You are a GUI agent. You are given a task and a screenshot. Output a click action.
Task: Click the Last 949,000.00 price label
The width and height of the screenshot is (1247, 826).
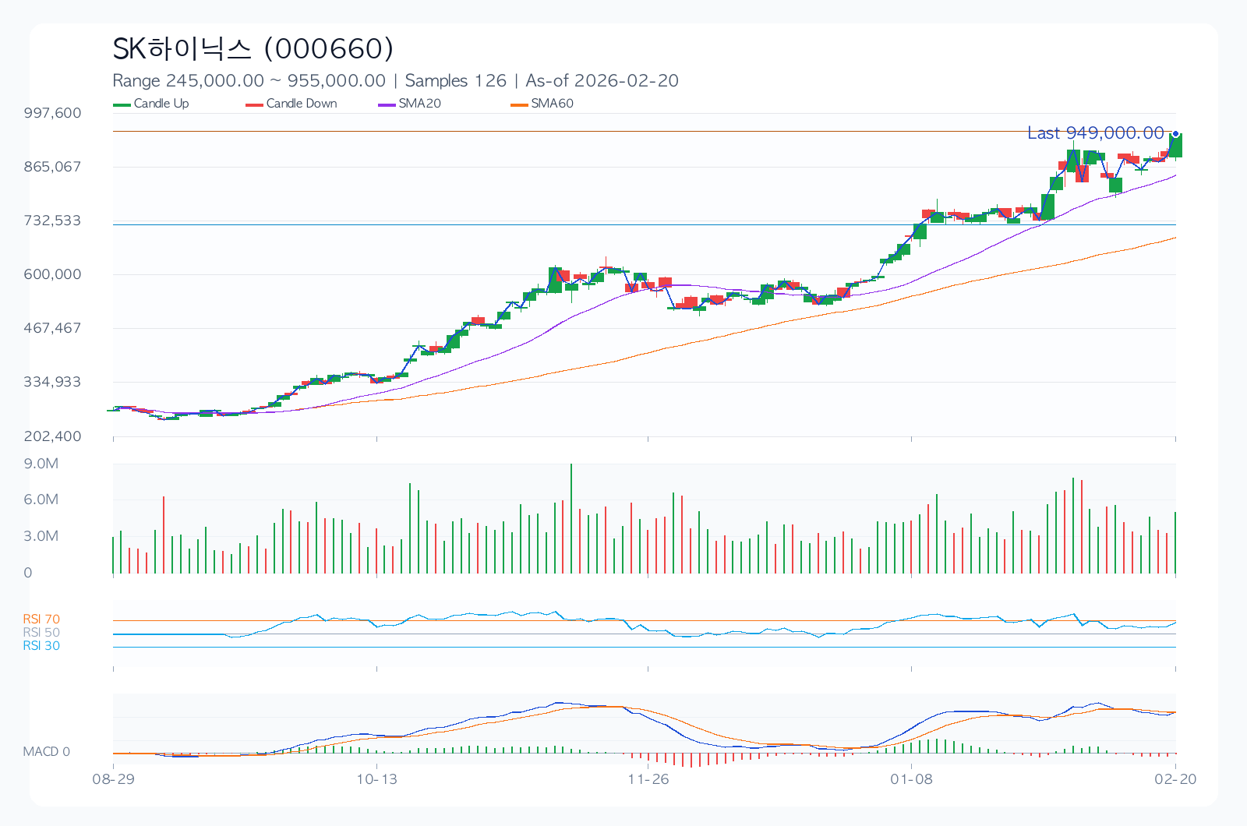click(1095, 133)
